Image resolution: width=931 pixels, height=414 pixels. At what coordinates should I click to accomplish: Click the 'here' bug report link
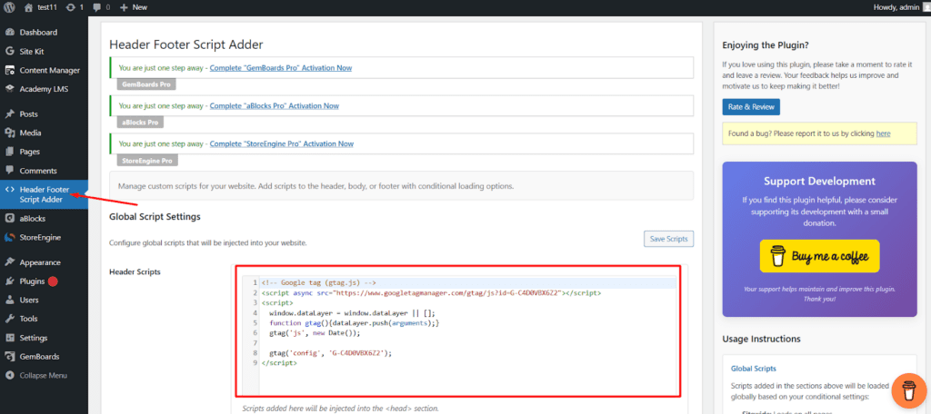[x=883, y=133]
